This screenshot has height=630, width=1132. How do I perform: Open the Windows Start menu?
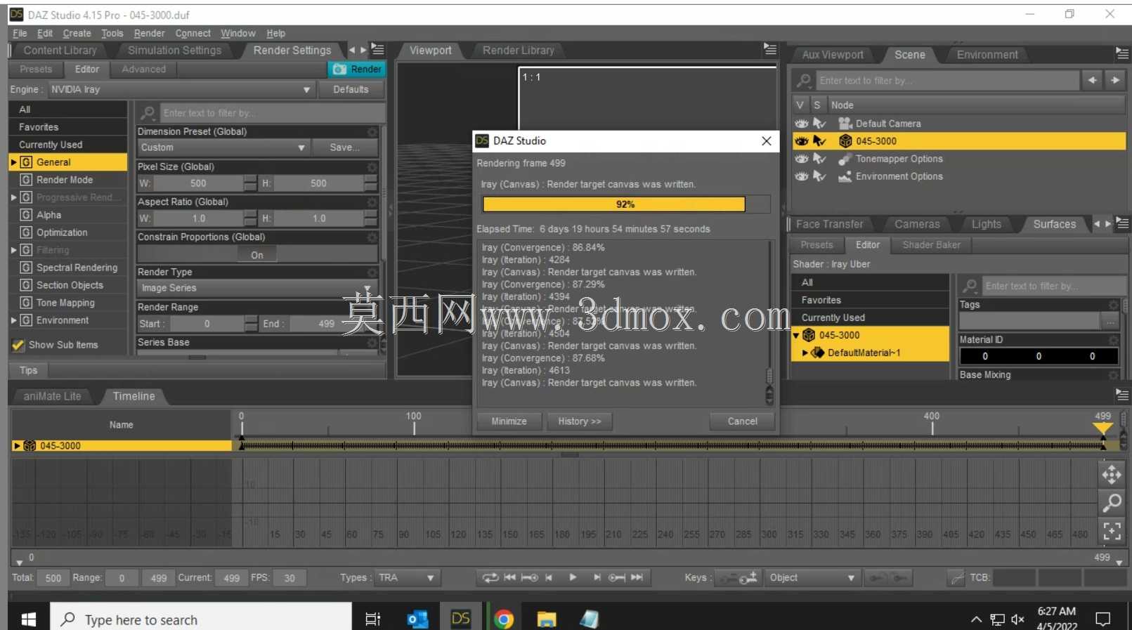29,619
